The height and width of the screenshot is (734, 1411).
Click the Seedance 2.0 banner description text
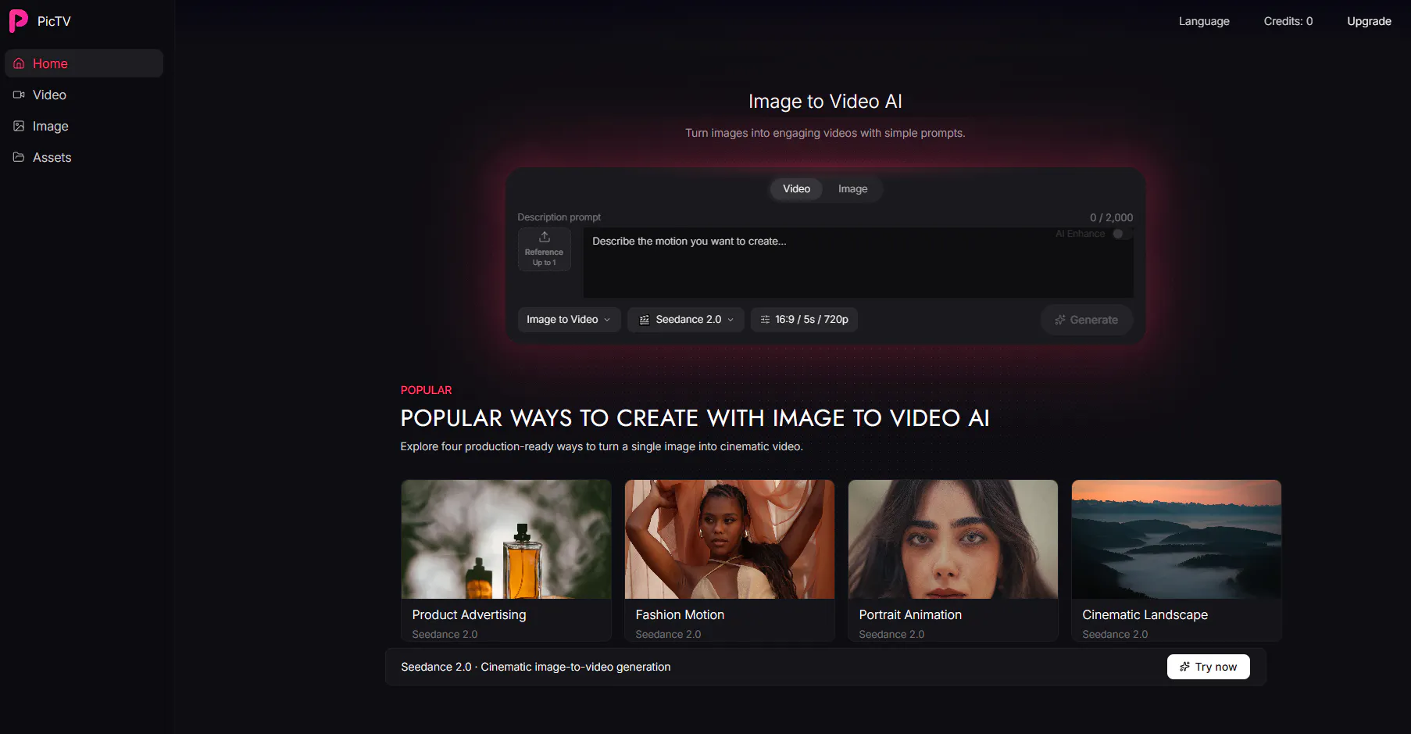[x=535, y=667]
